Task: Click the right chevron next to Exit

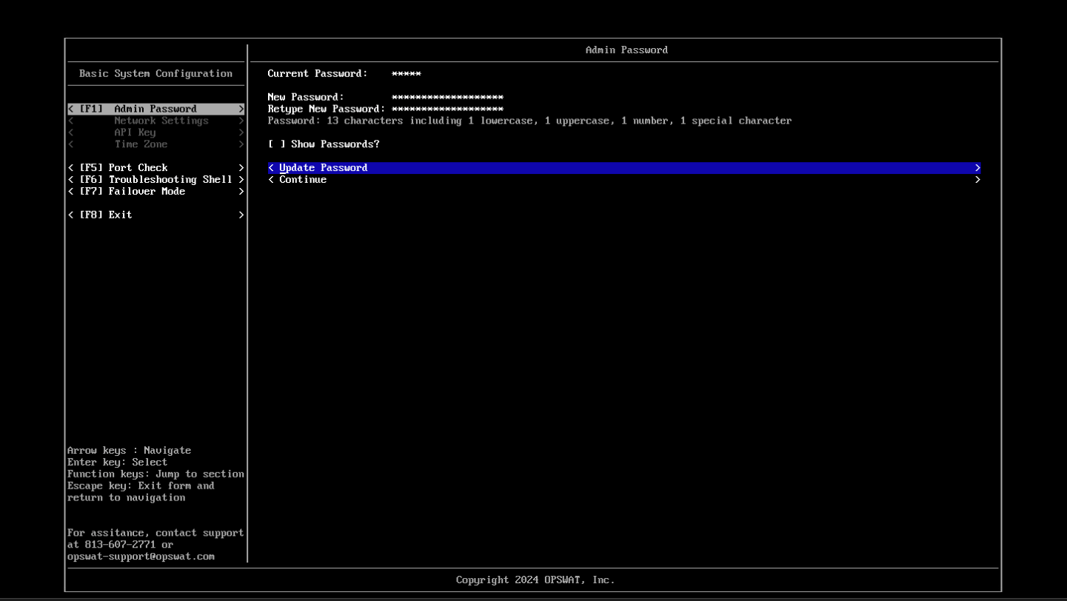Action: pos(241,215)
